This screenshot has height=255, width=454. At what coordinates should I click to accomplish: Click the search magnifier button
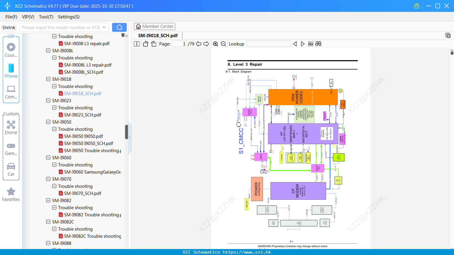pos(119,27)
